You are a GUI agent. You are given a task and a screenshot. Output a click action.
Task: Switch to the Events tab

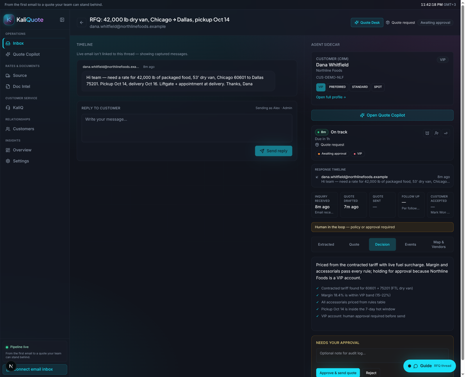pyautogui.click(x=410, y=244)
